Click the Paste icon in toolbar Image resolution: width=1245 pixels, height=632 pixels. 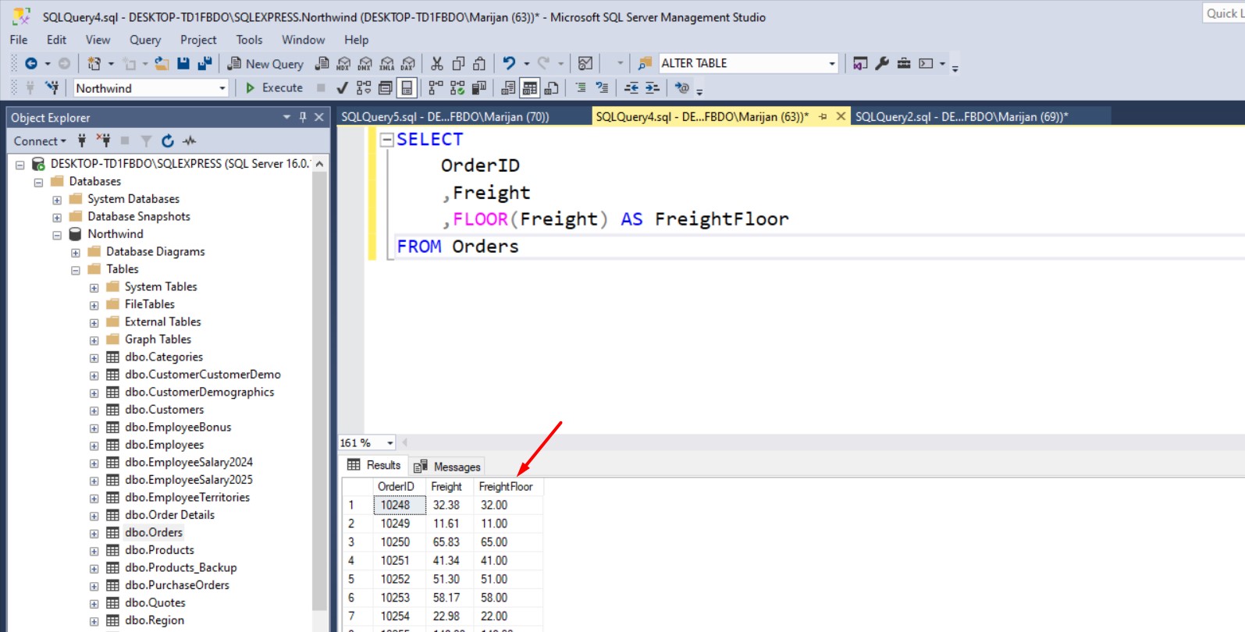[x=480, y=64]
